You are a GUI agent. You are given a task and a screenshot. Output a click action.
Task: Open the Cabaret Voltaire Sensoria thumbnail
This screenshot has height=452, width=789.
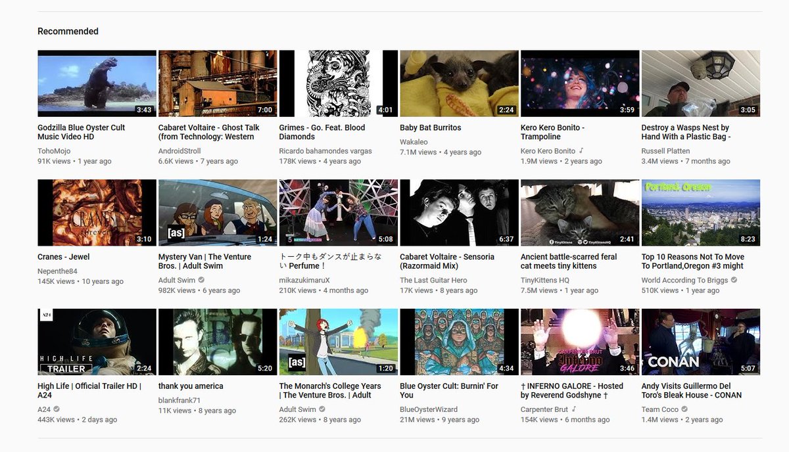pos(459,213)
